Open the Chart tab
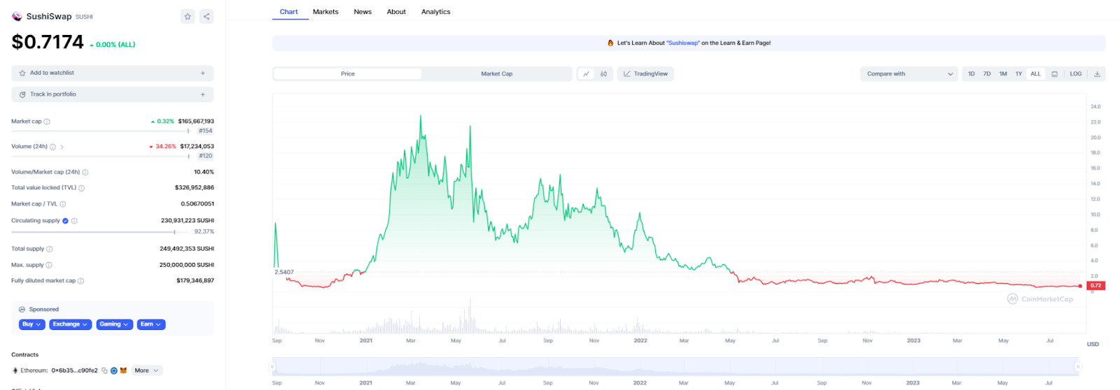 coord(289,12)
